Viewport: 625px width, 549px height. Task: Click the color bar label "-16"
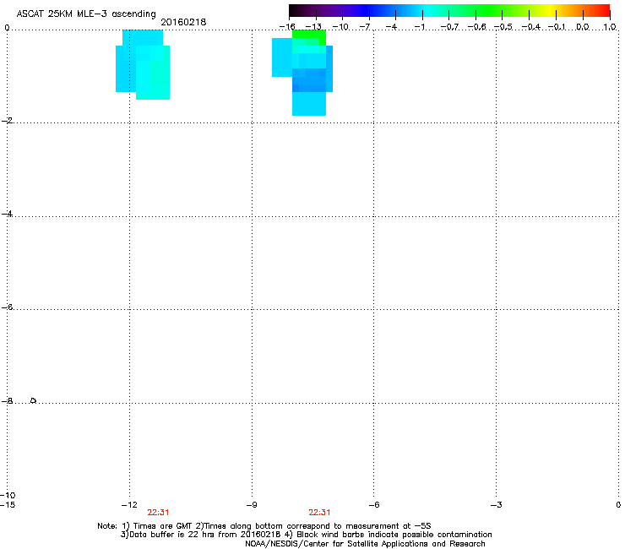[287, 27]
